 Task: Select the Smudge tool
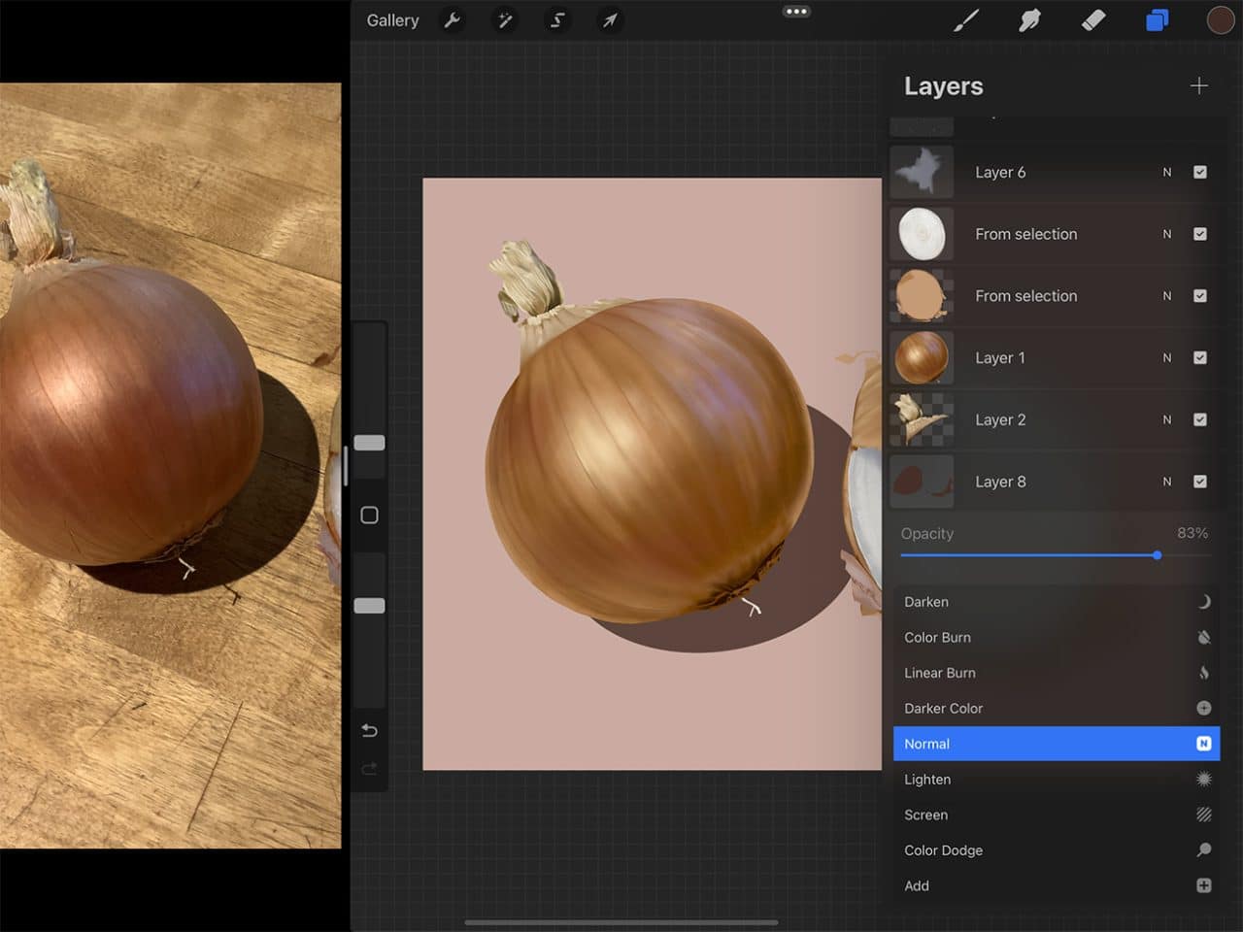point(1029,19)
